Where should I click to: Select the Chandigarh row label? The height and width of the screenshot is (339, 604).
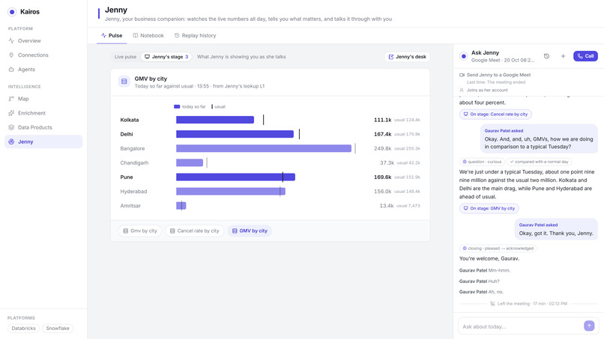coord(134,163)
